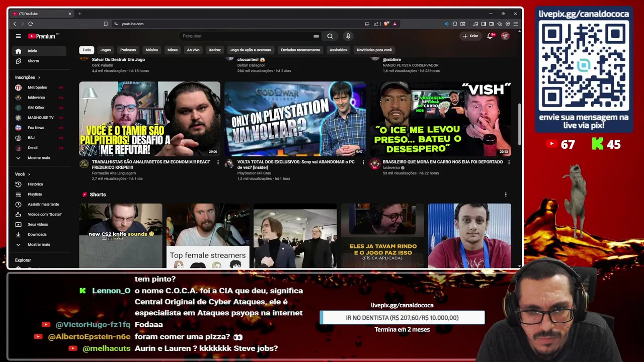Screen dimensions: 644x362
Task: Click the YouTube Premium logo
Action: pos(43,36)
